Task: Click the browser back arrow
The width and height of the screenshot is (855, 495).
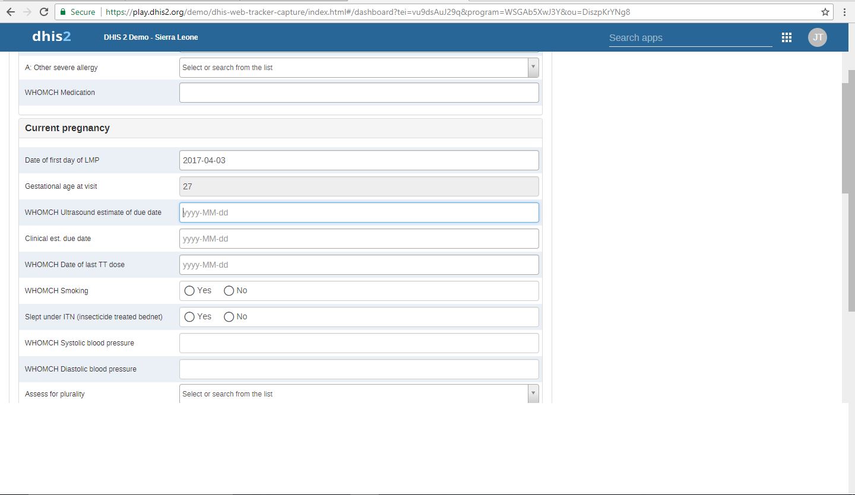Action: point(11,12)
